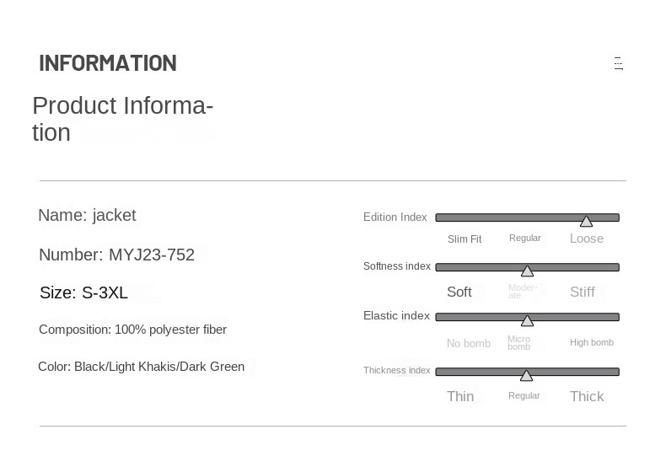
Task: Click the Thin label
Action: tap(460, 396)
